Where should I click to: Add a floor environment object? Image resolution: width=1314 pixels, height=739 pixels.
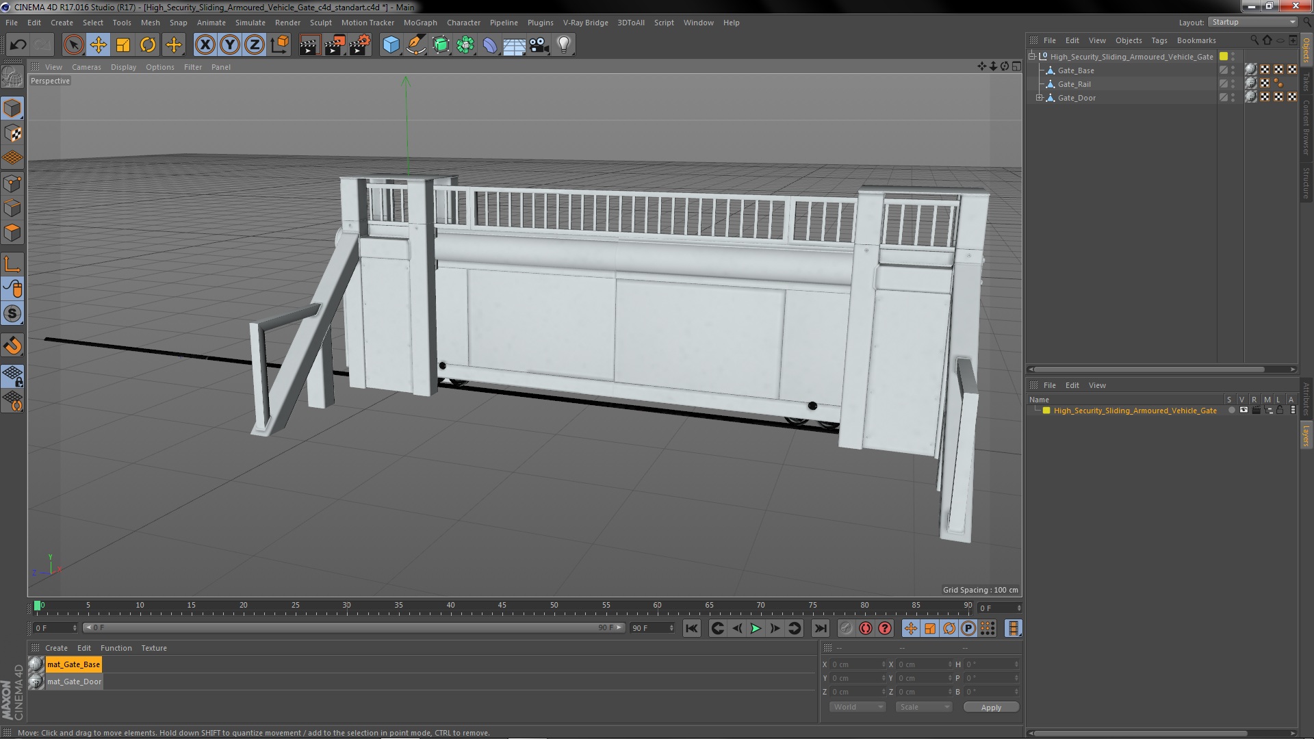coord(515,45)
